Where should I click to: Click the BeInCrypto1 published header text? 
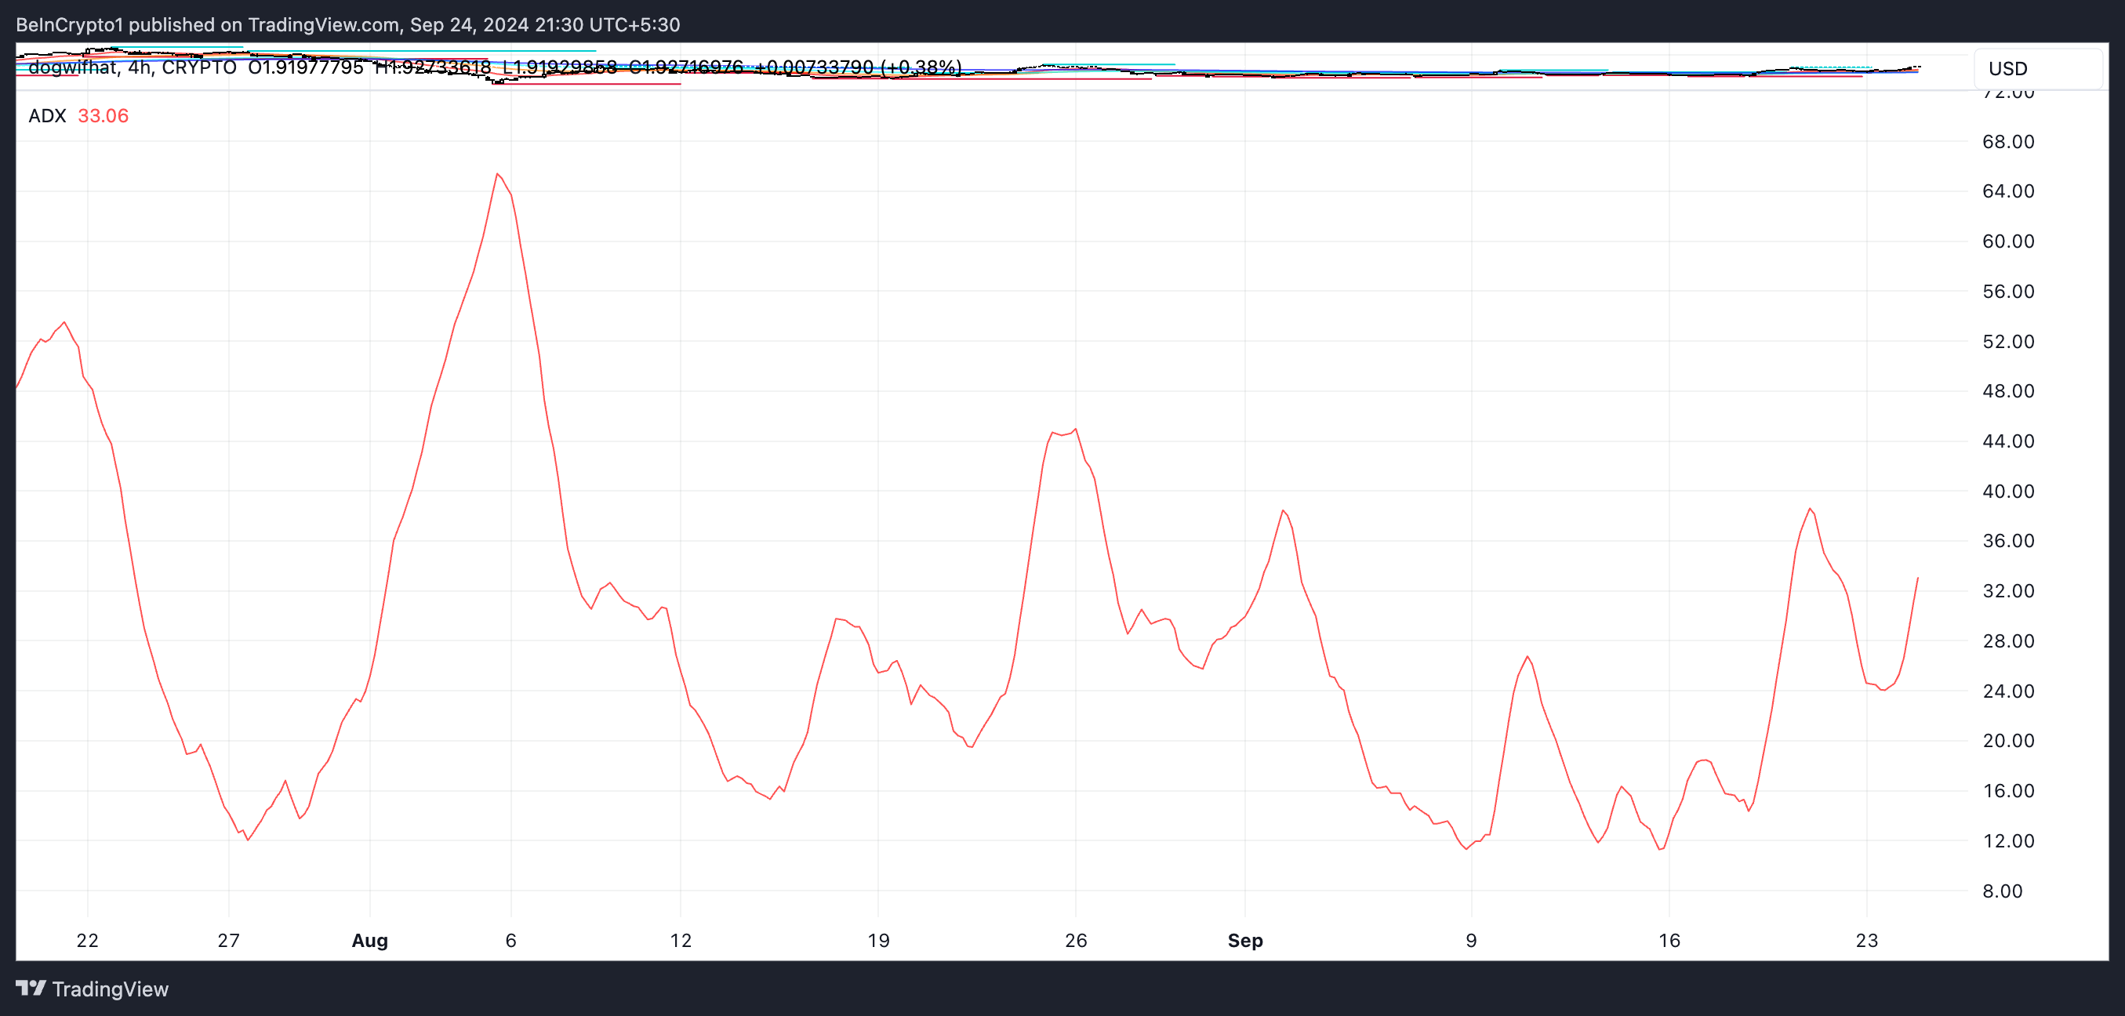coord(347,25)
